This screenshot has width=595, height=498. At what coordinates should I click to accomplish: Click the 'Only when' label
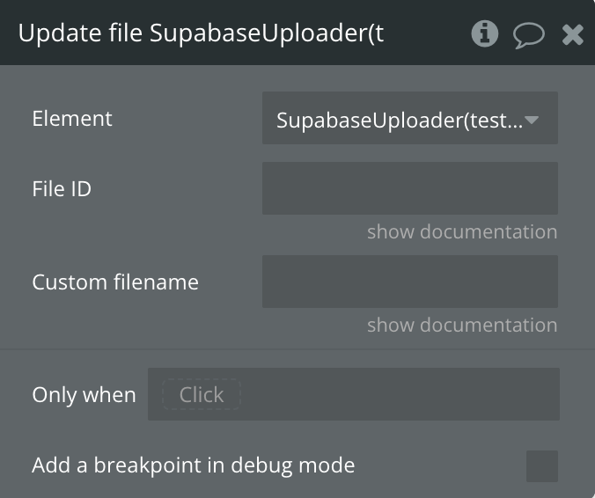[x=84, y=395]
